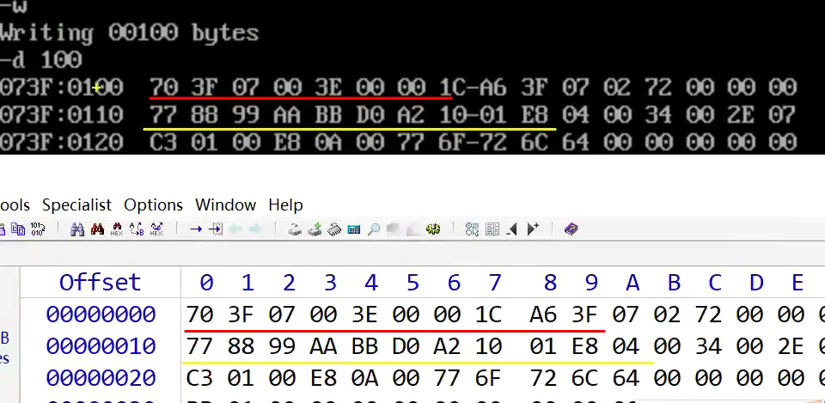Viewport: 825px width, 403px height.
Task: Click hex column header A
Action: tap(632, 283)
